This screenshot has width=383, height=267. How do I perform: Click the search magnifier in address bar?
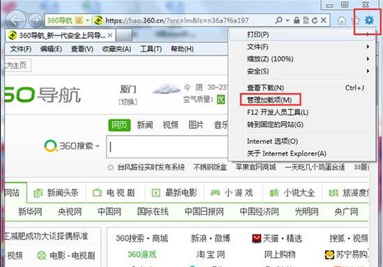[x=279, y=20]
